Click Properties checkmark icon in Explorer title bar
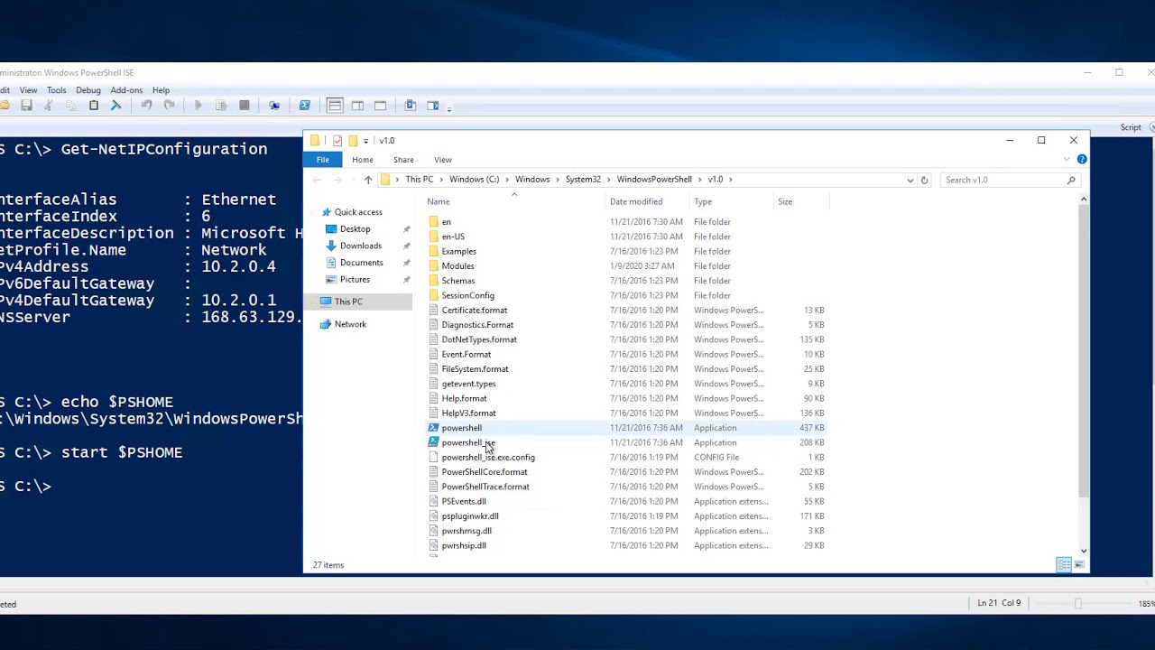1155x650 pixels. [x=337, y=141]
